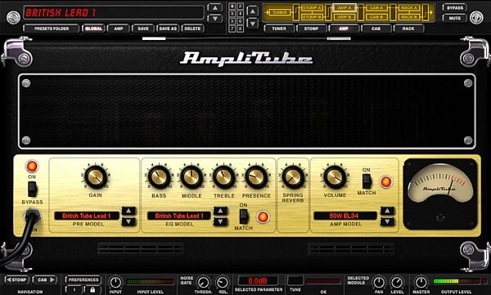Viewport: 491px width, 295px height.
Task: Click the SAVE AS preset button
Action: tap(168, 29)
